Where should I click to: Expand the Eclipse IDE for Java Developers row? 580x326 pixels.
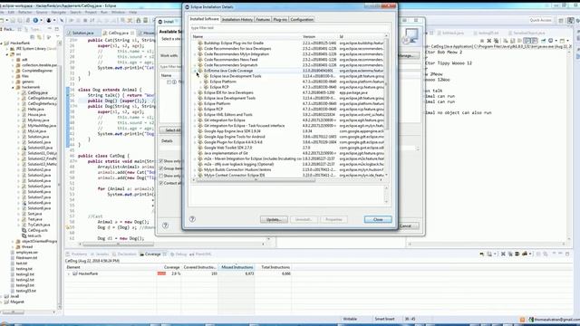(195, 92)
